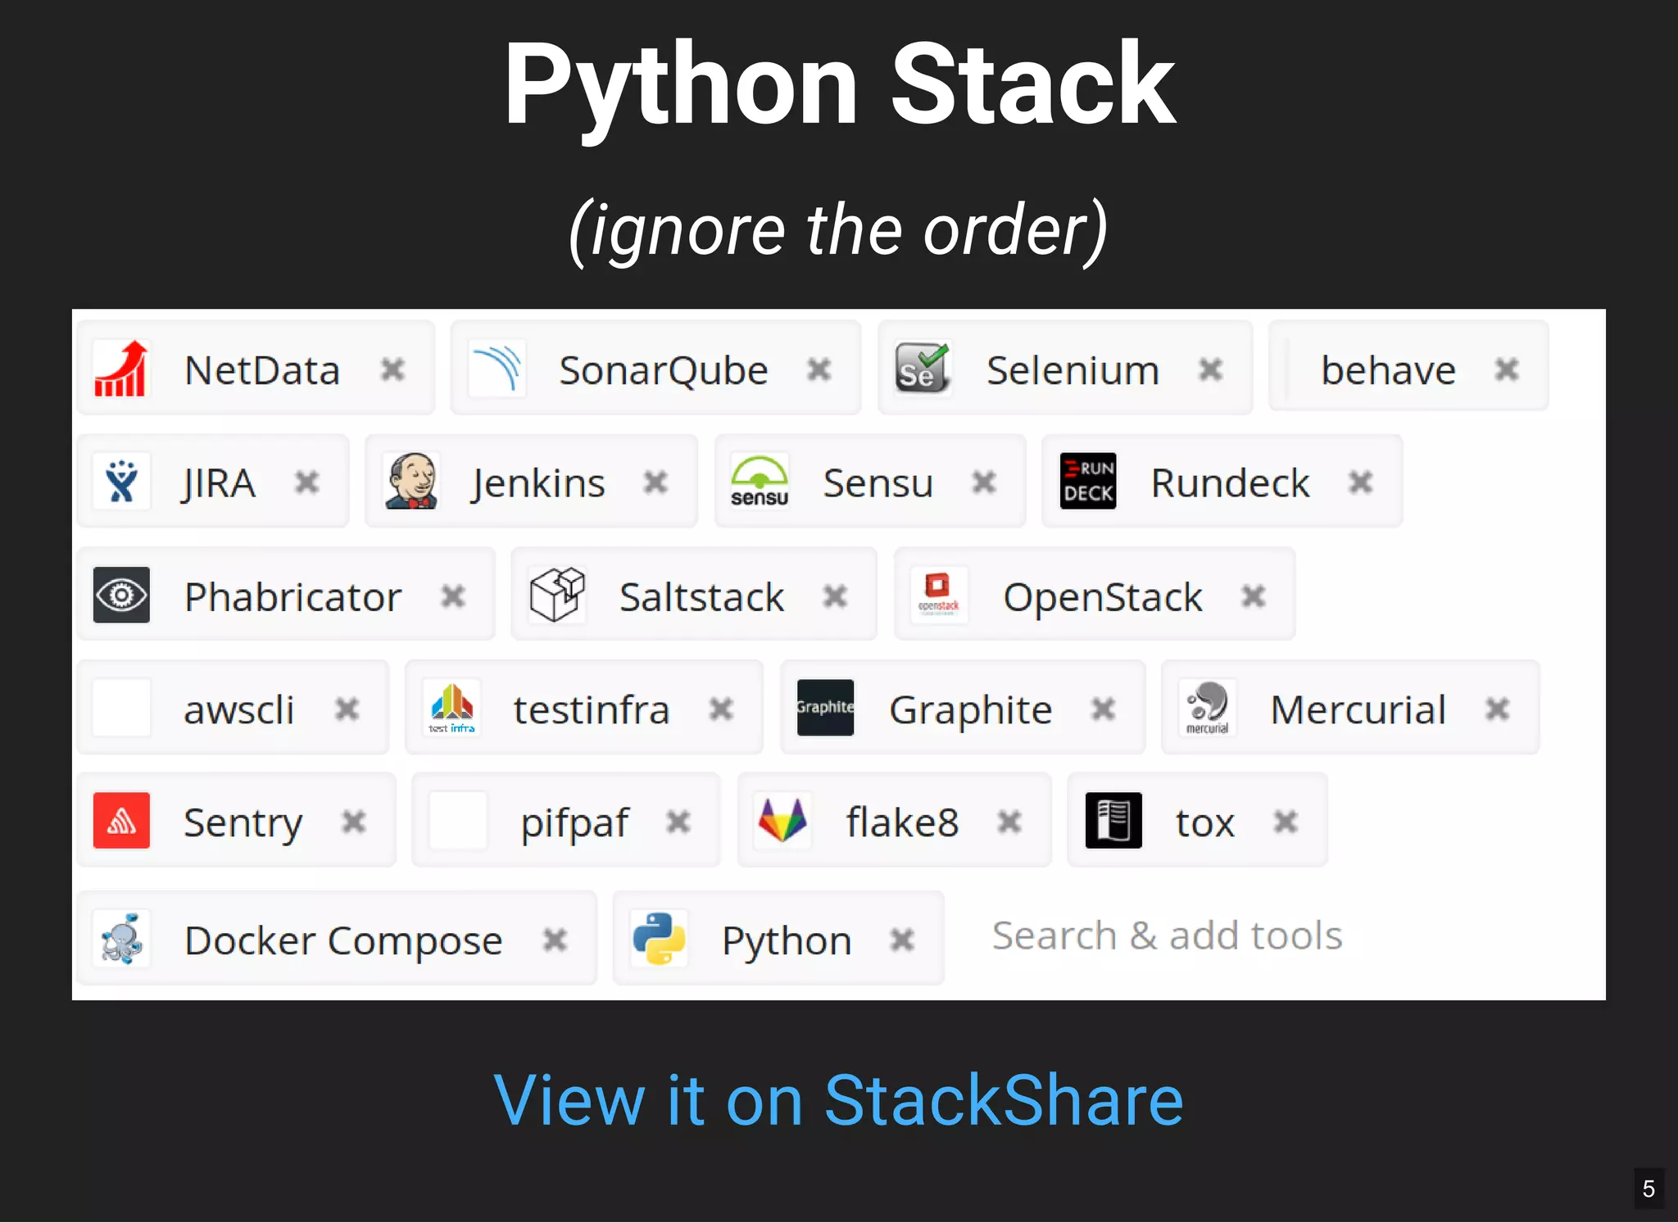Remove the SonarQube tag
1678x1223 pixels.
(x=819, y=369)
